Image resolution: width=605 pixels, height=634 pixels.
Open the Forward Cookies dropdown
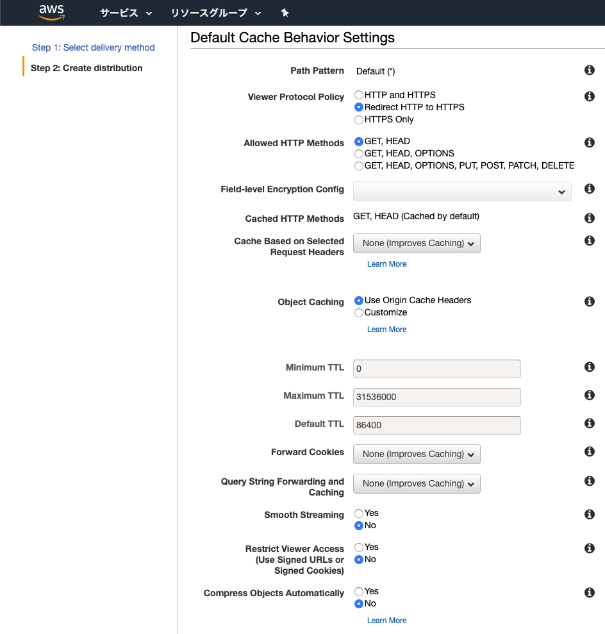tap(417, 454)
